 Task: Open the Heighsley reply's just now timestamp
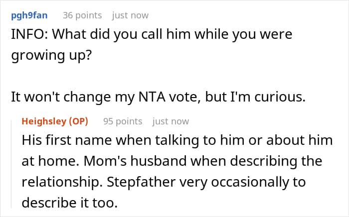(171, 121)
